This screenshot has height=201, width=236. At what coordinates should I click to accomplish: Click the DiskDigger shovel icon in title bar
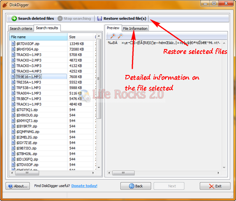[5, 5]
